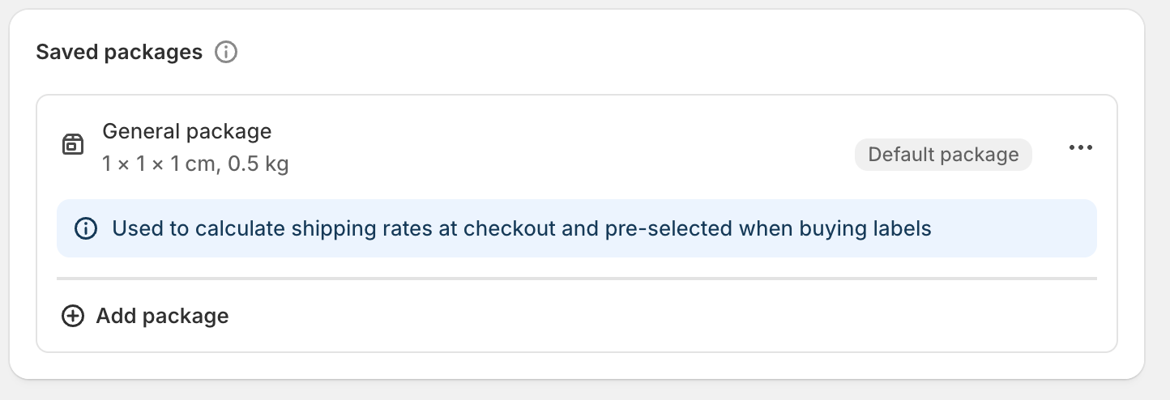Click the Default package badge
Viewport: 1170px width, 400px height.
click(x=942, y=155)
